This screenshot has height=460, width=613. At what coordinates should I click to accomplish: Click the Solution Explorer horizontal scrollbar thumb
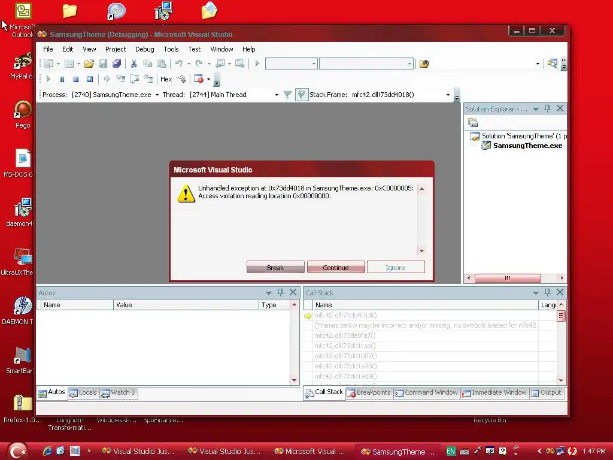pos(508,278)
